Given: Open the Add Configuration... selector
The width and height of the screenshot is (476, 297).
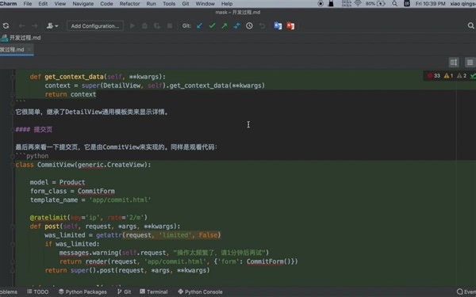Looking at the screenshot, I should click(95, 26).
